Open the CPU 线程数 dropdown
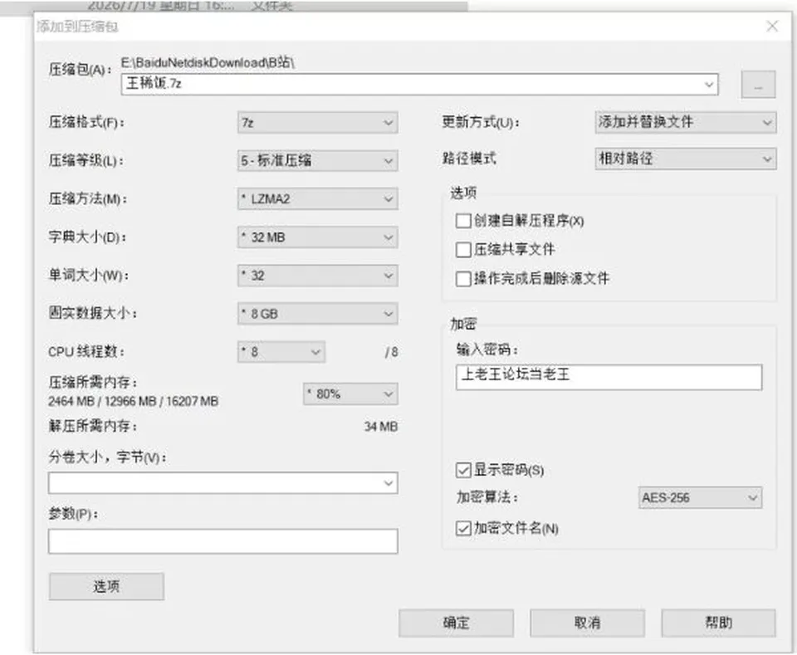Screen dimensions: 797x655 [281, 352]
